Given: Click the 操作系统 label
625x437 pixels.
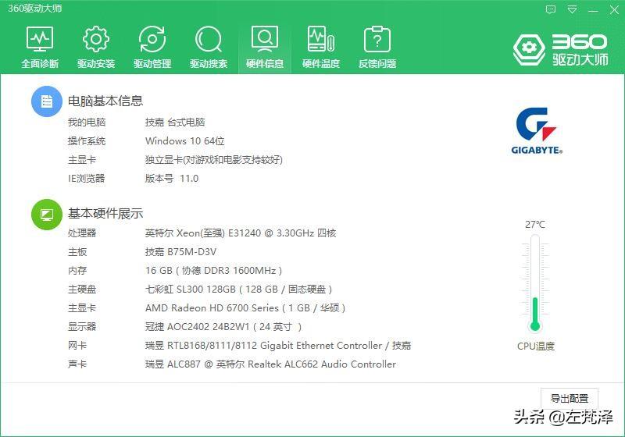Looking at the screenshot, I should [x=87, y=141].
